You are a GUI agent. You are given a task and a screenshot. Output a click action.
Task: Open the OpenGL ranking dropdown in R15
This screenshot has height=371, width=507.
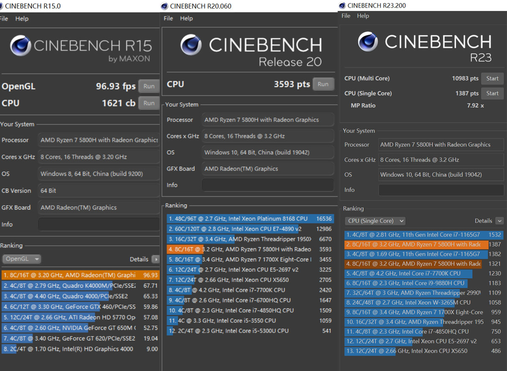tap(22, 259)
